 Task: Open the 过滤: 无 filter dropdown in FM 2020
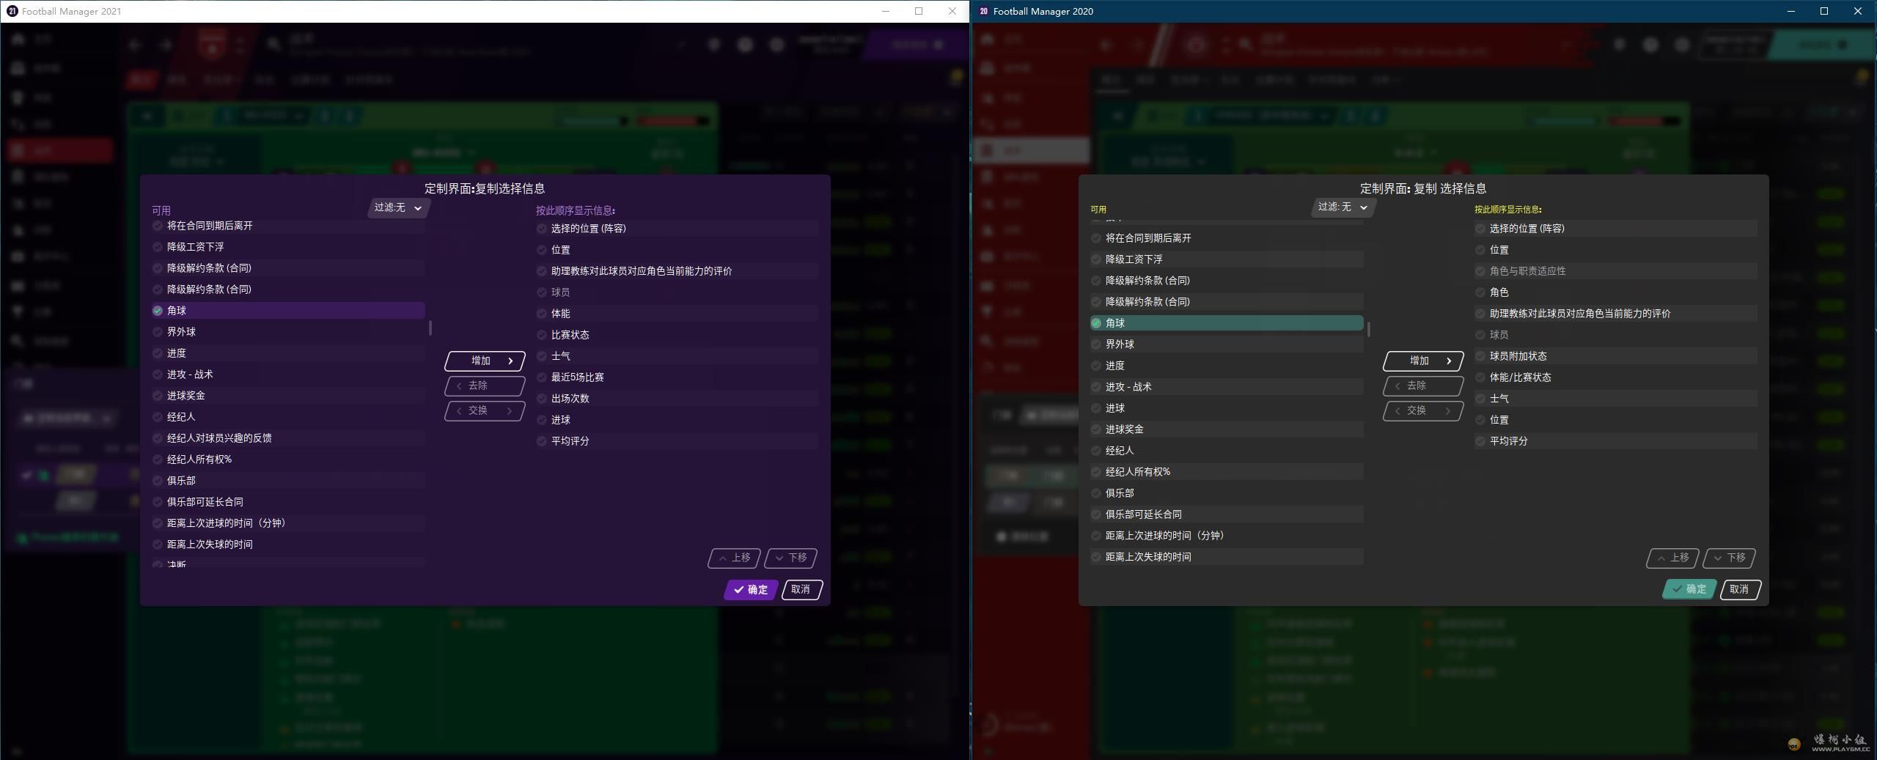tap(1342, 207)
